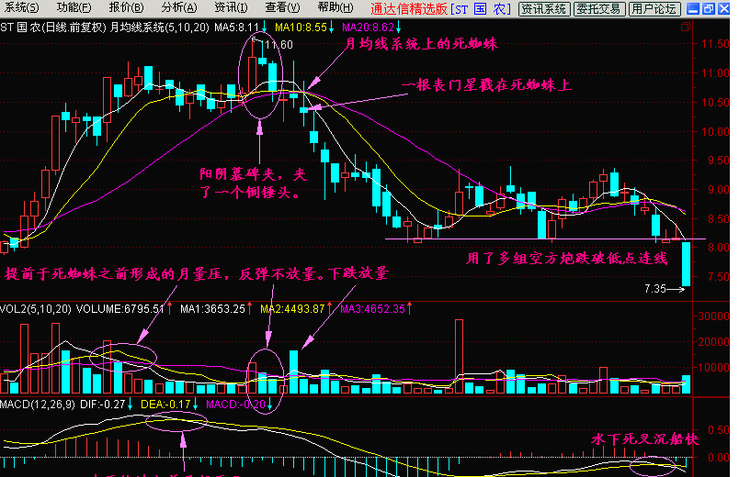Open the 查看(V) menu
Image resolution: width=739 pixels, height=477 pixels.
(282, 7)
